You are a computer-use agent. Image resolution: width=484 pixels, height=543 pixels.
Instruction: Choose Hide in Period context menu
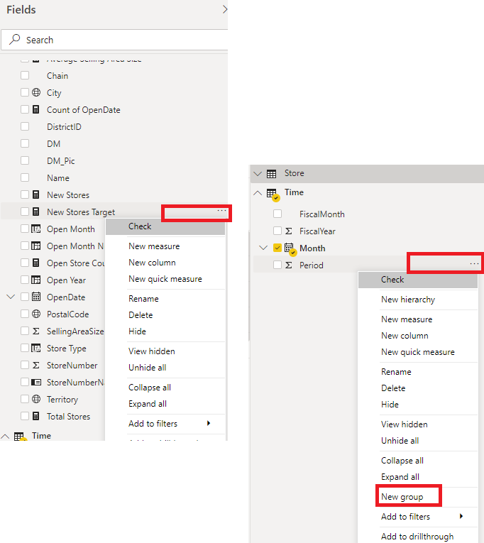pyautogui.click(x=390, y=405)
